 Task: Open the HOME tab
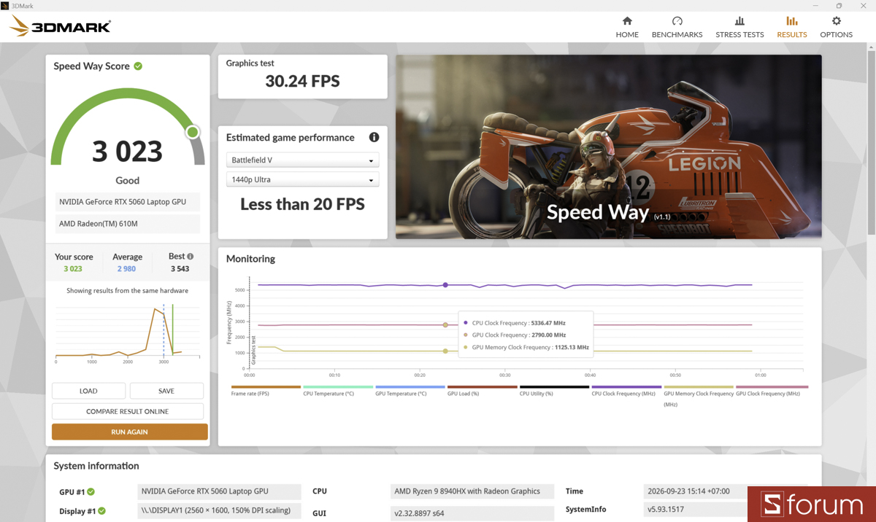[x=627, y=27]
